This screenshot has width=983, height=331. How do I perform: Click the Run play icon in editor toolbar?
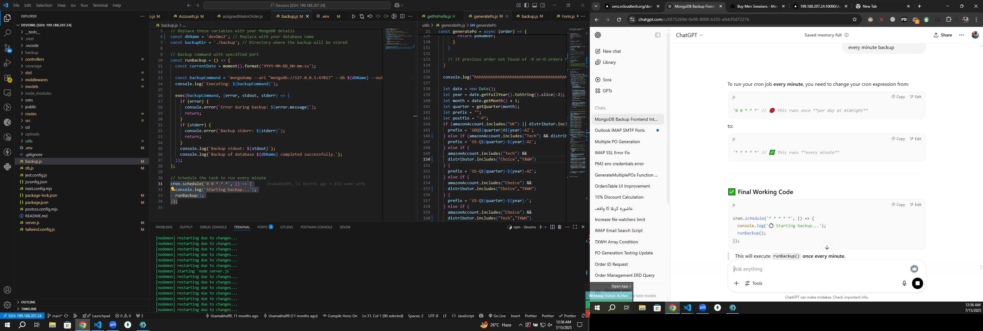(x=353, y=16)
